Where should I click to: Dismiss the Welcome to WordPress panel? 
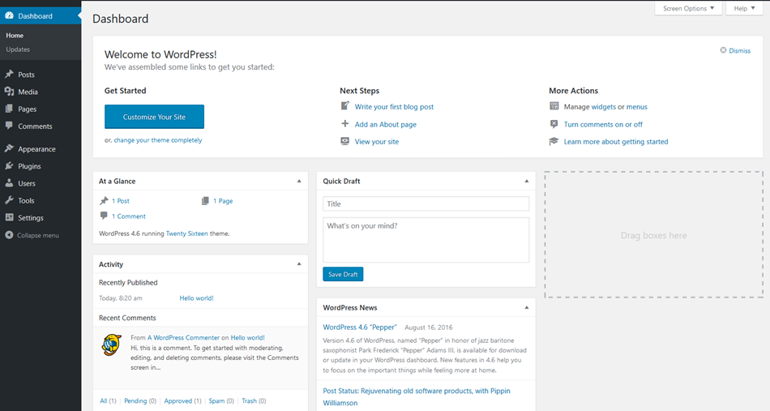734,50
